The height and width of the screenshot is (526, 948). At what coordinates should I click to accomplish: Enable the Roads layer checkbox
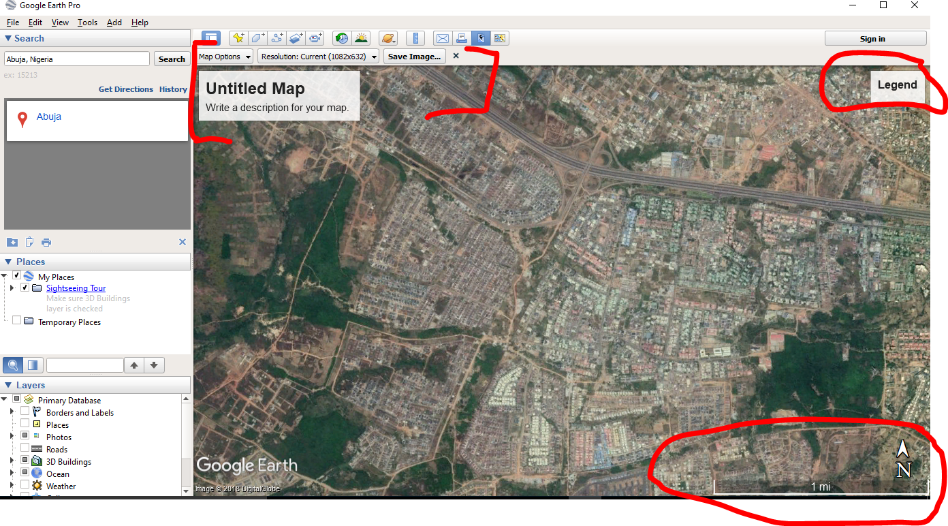(x=25, y=448)
